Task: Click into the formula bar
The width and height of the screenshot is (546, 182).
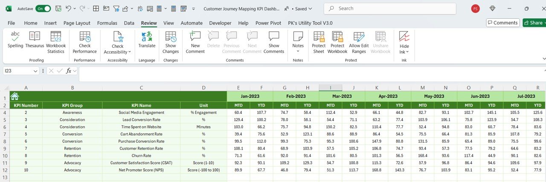Action: point(311,73)
